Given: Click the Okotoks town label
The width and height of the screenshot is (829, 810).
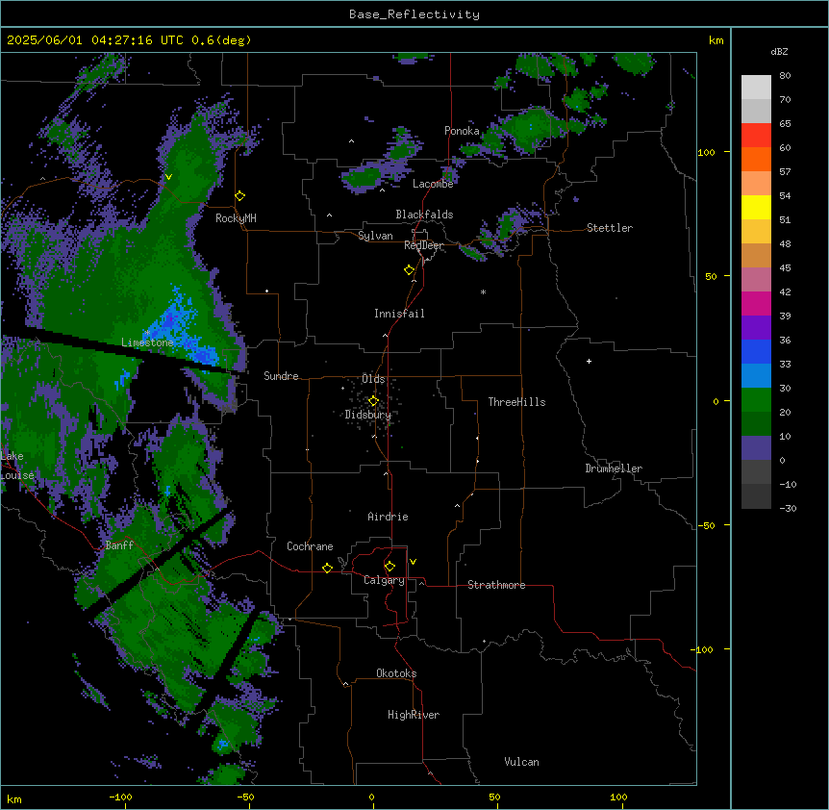Looking at the screenshot, I should 396,673.
